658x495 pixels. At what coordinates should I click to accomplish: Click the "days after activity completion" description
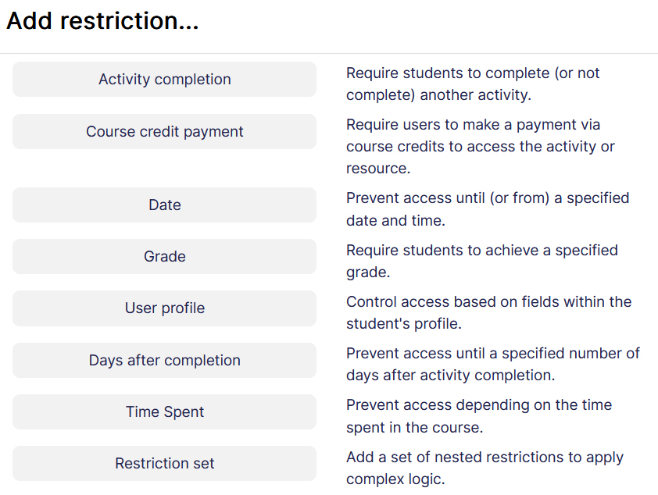coord(492,365)
